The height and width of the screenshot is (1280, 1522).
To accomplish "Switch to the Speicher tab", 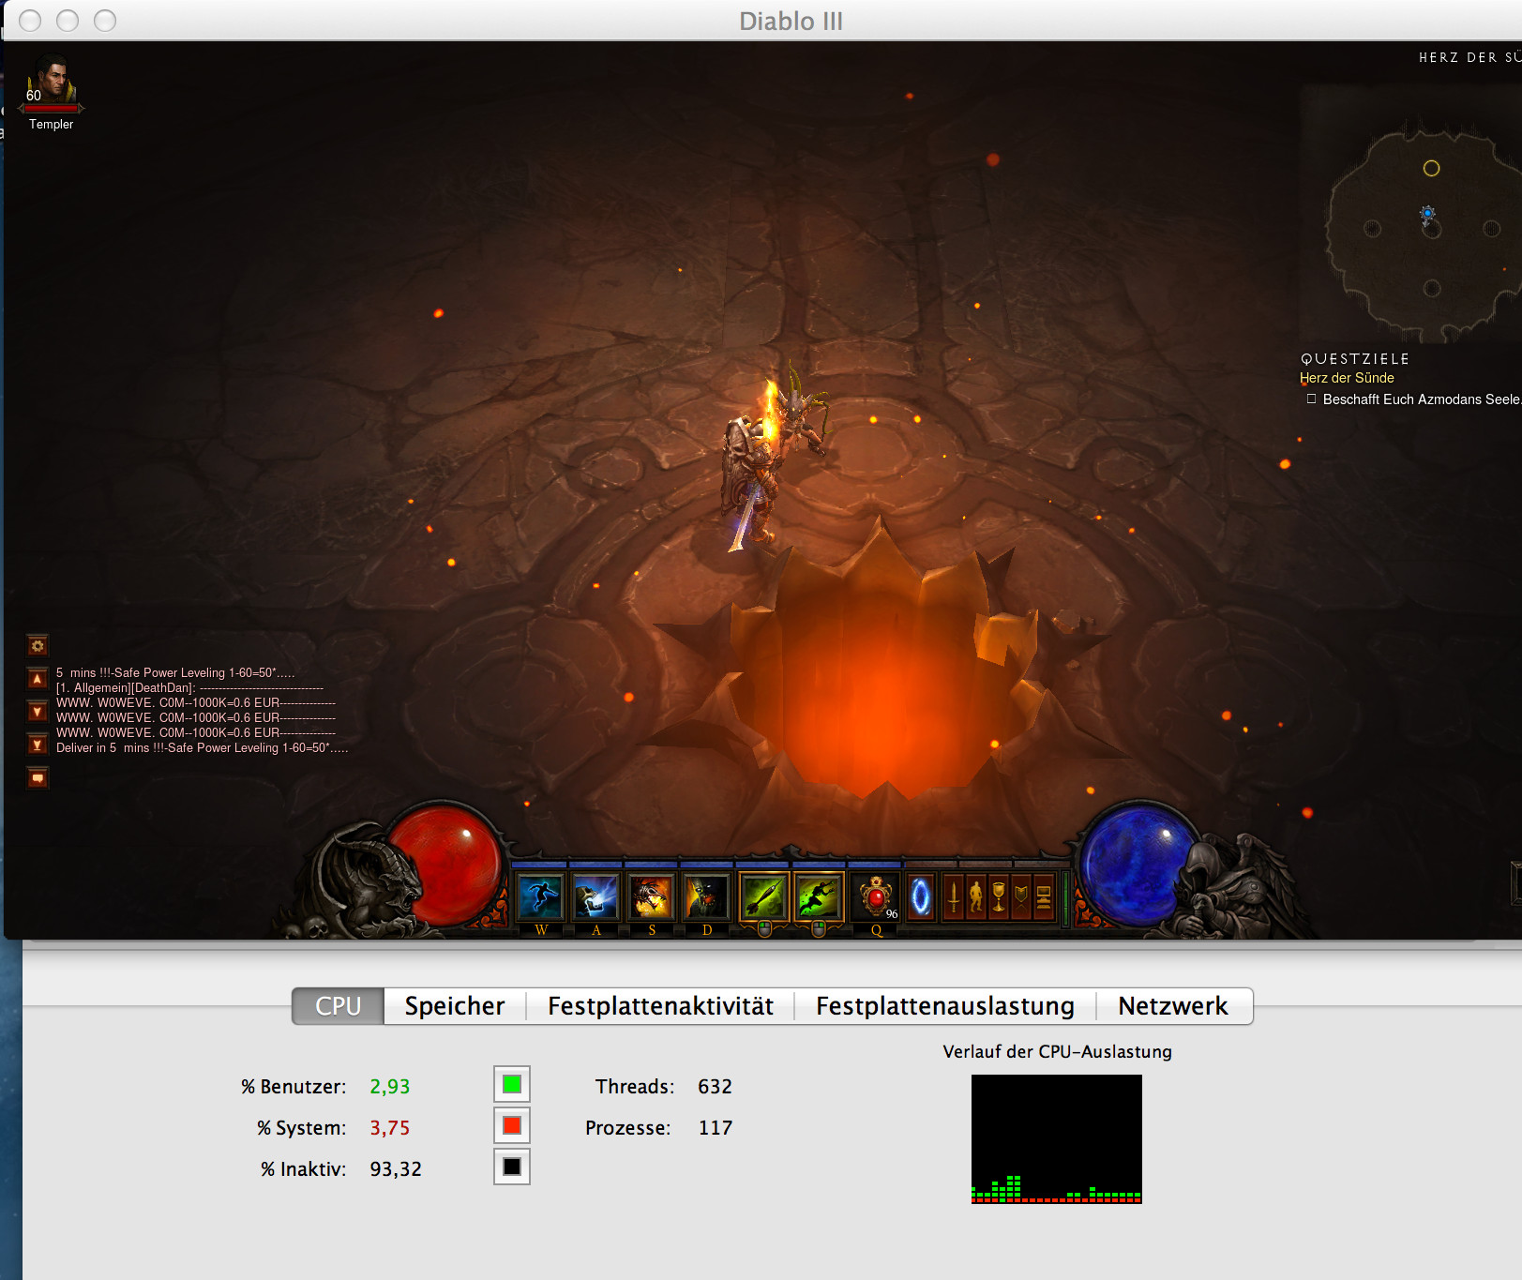I will pos(455,1006).
